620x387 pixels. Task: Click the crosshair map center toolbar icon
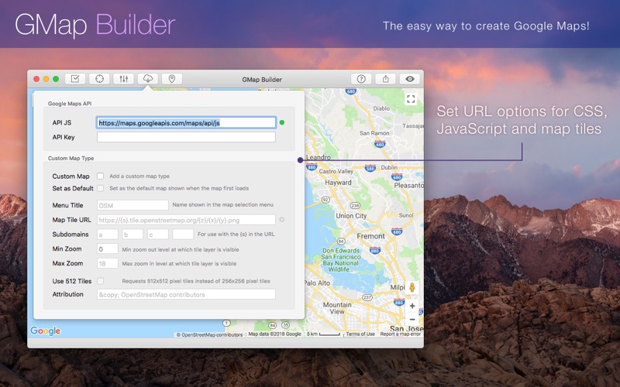tap(99, 79)
